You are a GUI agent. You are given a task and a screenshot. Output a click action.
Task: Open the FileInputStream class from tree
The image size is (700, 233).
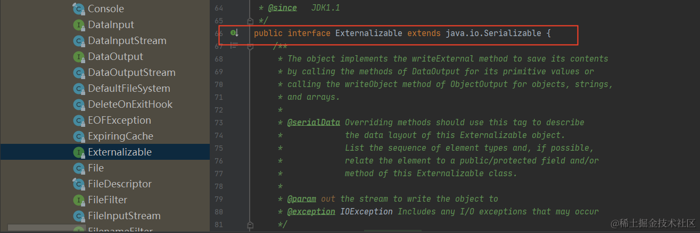pyautogui.click(x=124, y=216)
